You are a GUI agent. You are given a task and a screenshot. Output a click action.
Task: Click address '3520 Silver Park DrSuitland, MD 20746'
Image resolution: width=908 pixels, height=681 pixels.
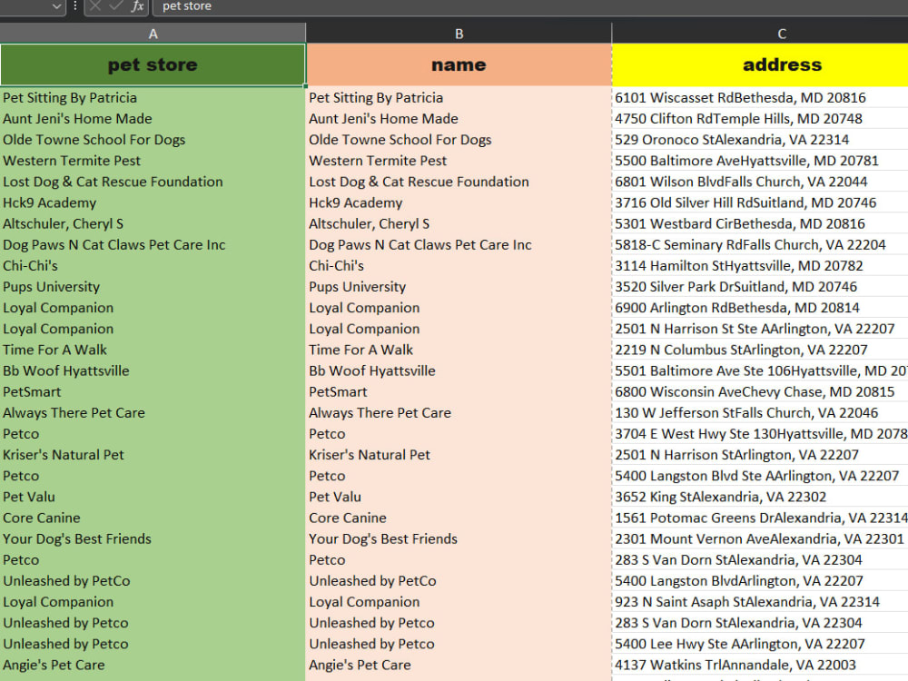(736, 287)
